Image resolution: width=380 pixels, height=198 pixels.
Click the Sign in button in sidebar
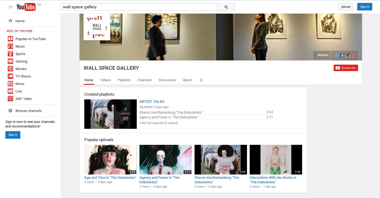pyautogui.click(x=13, y=135)
